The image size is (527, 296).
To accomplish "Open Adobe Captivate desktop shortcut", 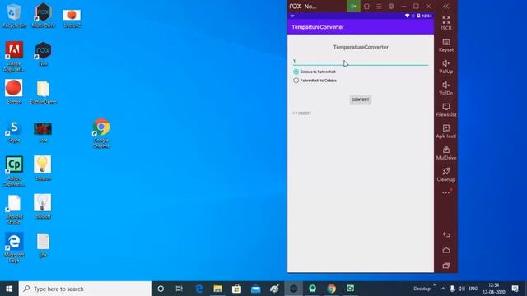I will pos(14,171).
